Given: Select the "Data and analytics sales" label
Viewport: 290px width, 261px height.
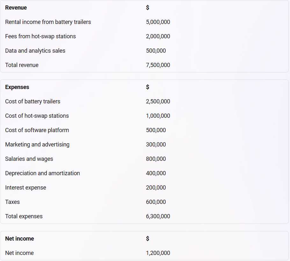Looking at the screenshot, I should click(x=35, y=51).
